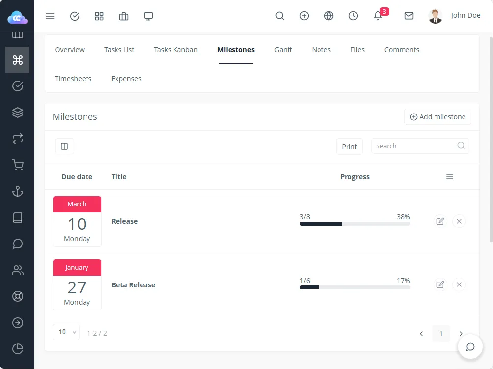Expand the page size dropdown showing 10
The height and width of the screenshot is (369, 493).
coord(66,332)
